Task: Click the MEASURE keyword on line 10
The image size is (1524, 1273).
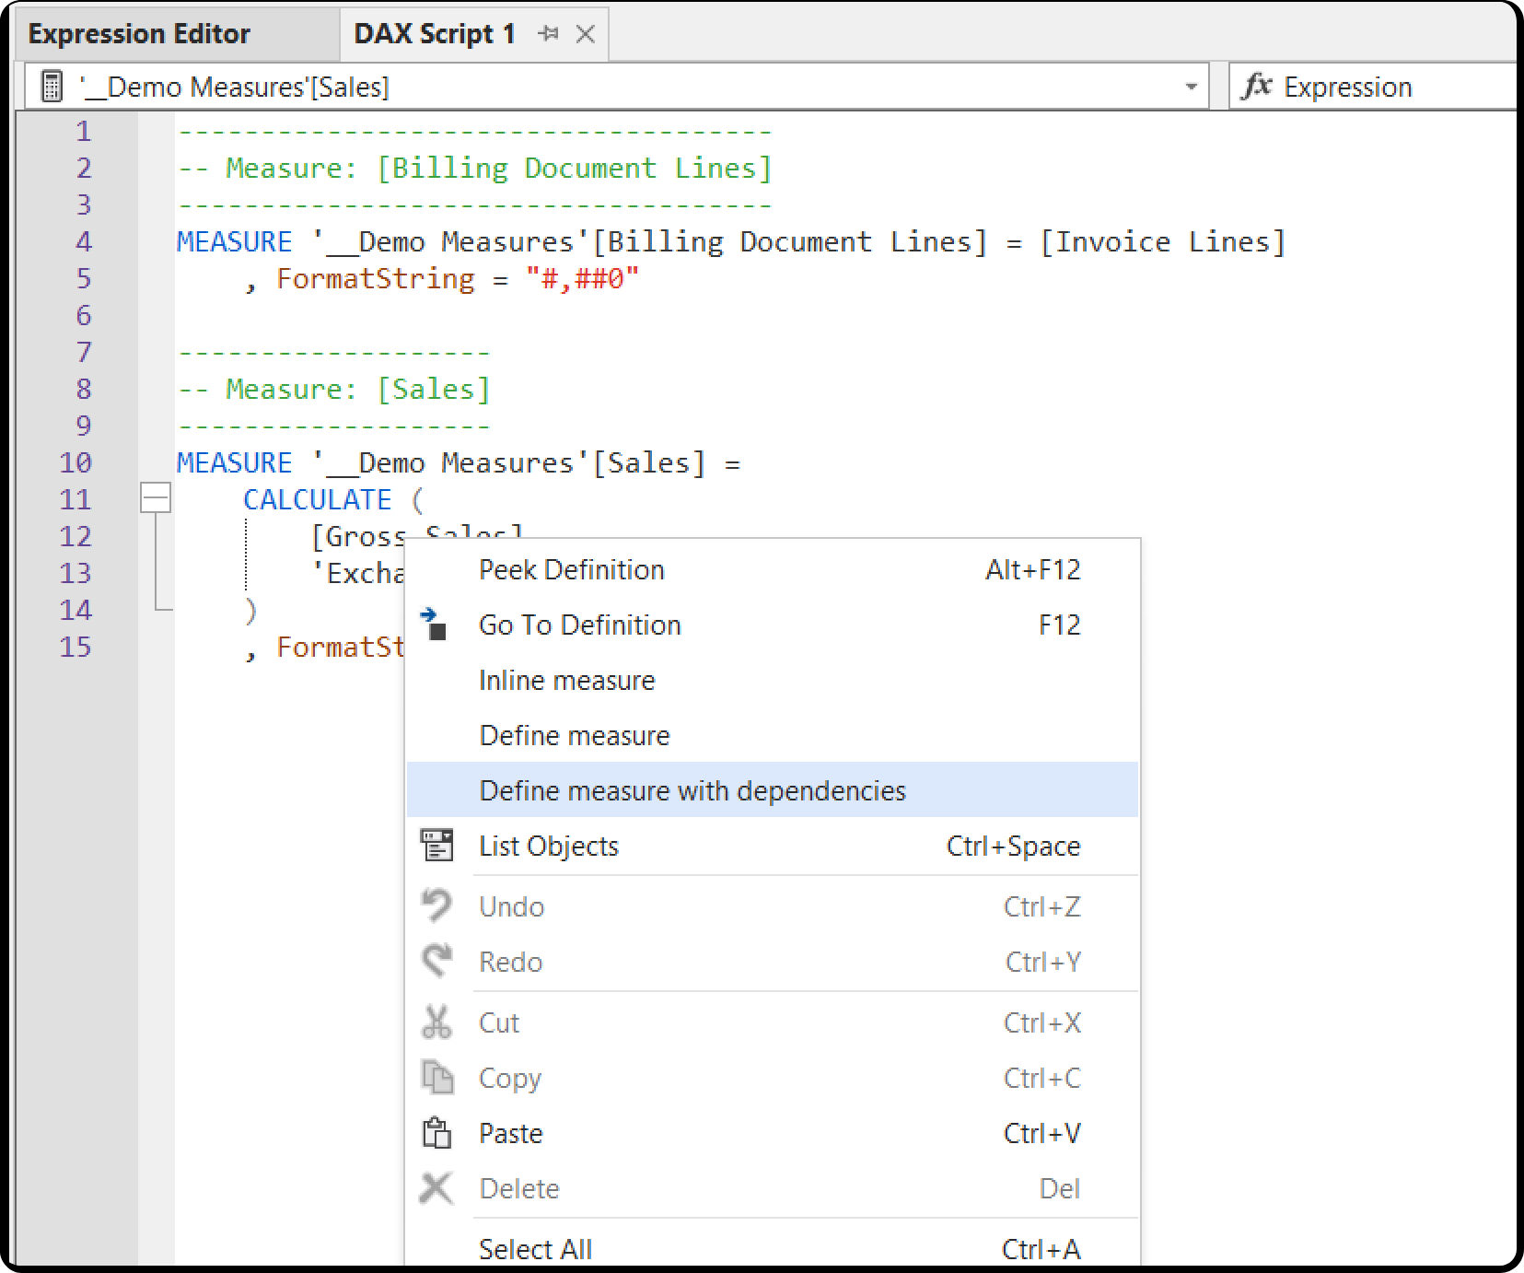Action: 234,462
